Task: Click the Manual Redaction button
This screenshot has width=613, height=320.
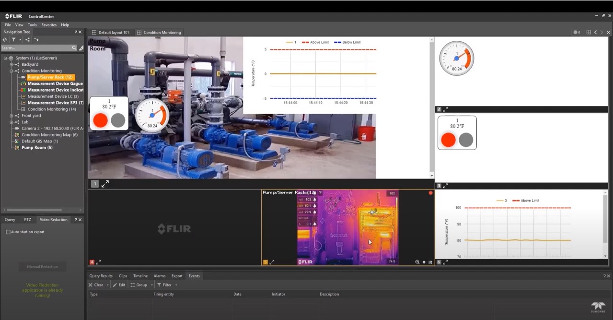Action: (42, 267)
